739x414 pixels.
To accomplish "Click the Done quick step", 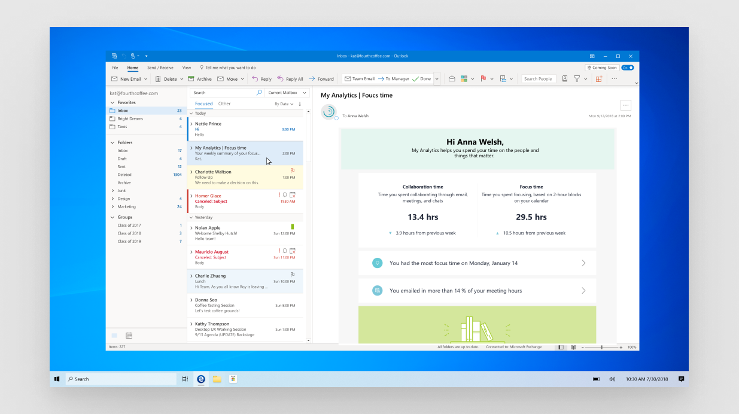I will point(421,79).
